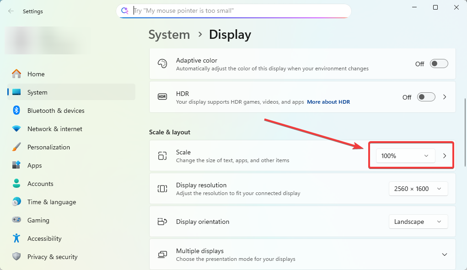Enable the HDR toggle switch
The image size is (467, 270).
(426, 97)
